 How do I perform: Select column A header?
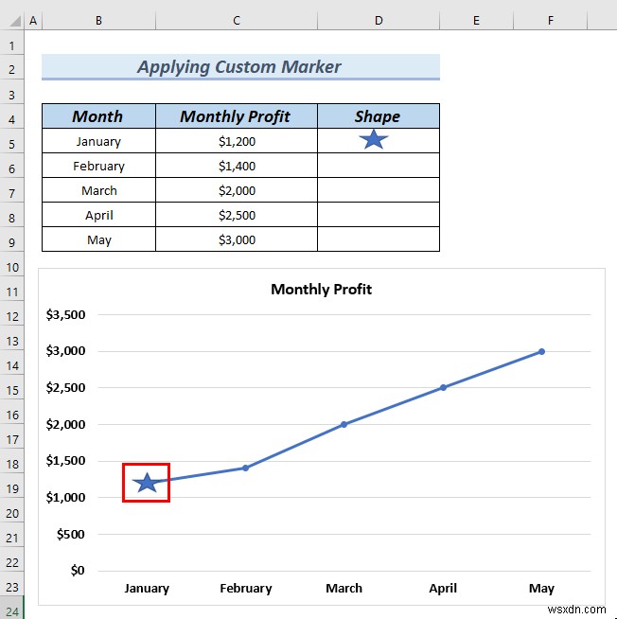[33, 21]
